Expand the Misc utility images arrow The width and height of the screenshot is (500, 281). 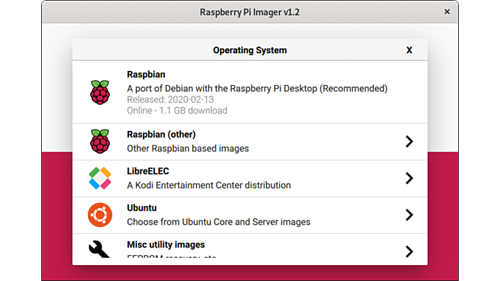(409, 251)
